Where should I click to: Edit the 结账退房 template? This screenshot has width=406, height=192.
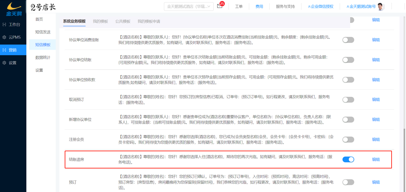click(x=376, y=159)
